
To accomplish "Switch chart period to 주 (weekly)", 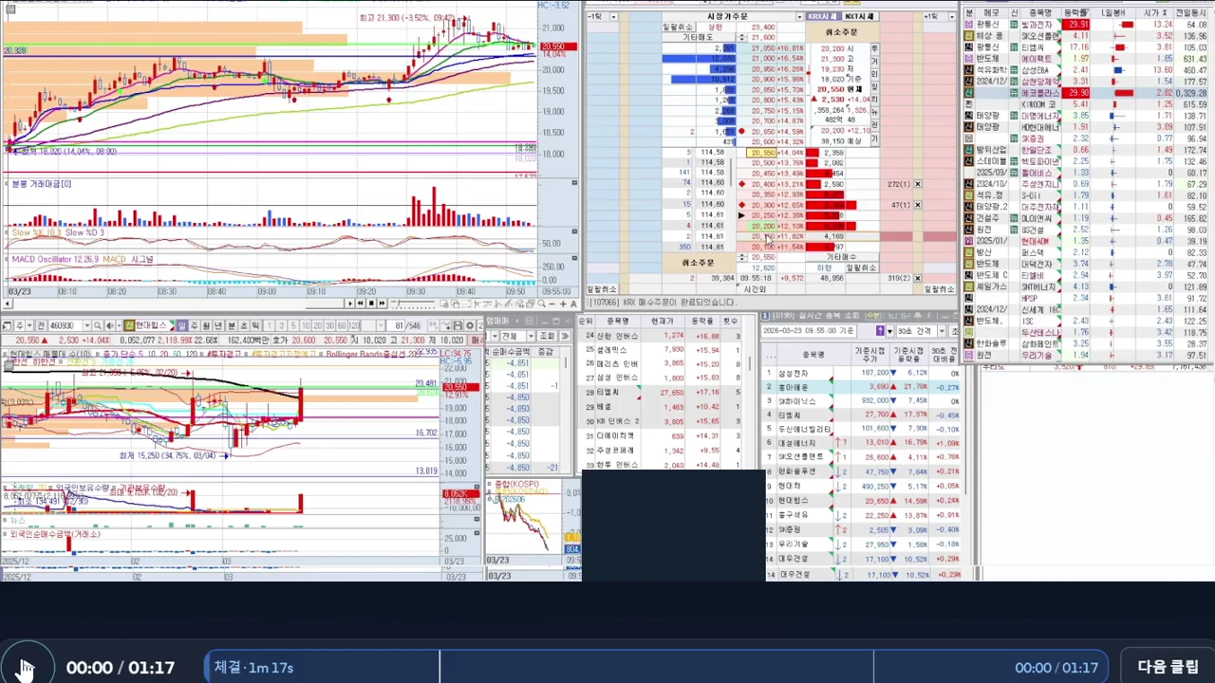I will (x=195, y=325).
